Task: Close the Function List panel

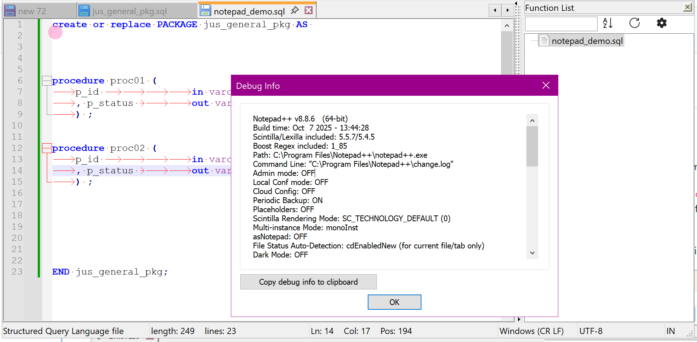Action: point(687,7)
